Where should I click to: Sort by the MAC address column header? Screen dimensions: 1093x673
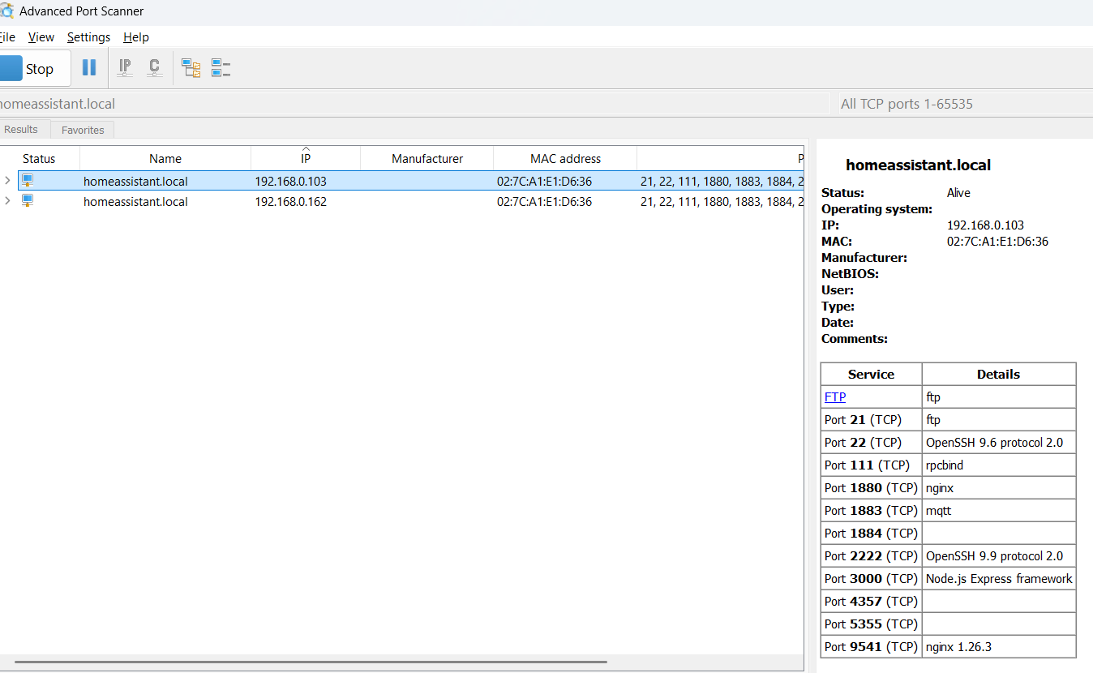point(566,159)
